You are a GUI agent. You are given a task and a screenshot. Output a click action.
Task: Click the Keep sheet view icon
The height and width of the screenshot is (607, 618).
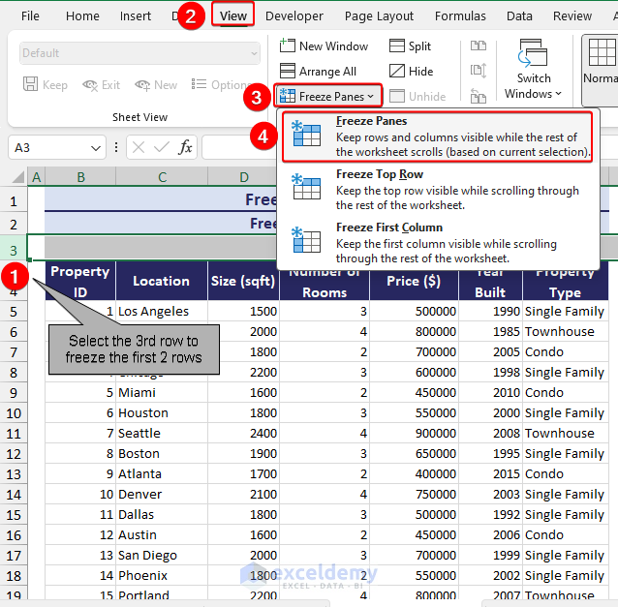click(30, 84)
